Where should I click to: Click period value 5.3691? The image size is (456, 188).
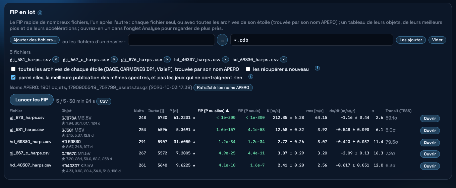point(183,130)
